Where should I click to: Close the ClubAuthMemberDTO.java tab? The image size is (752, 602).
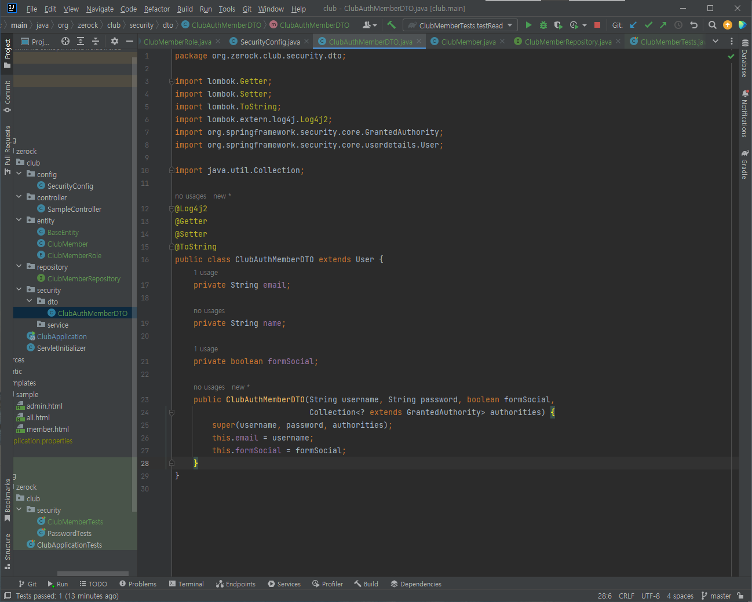click(419, 42)
